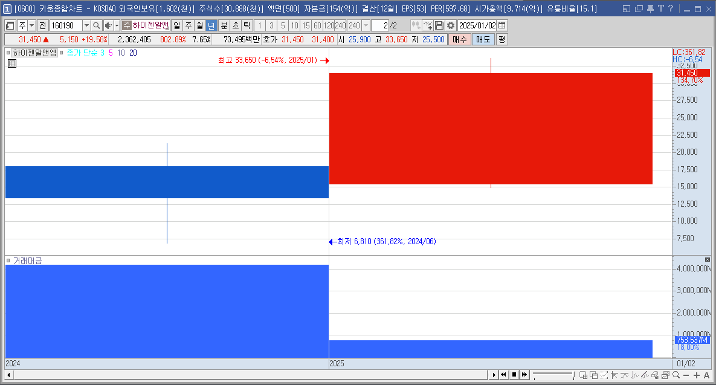The image size is (716, 385).
Task: Click the 60 interval button
Action: tap(317, 25)
